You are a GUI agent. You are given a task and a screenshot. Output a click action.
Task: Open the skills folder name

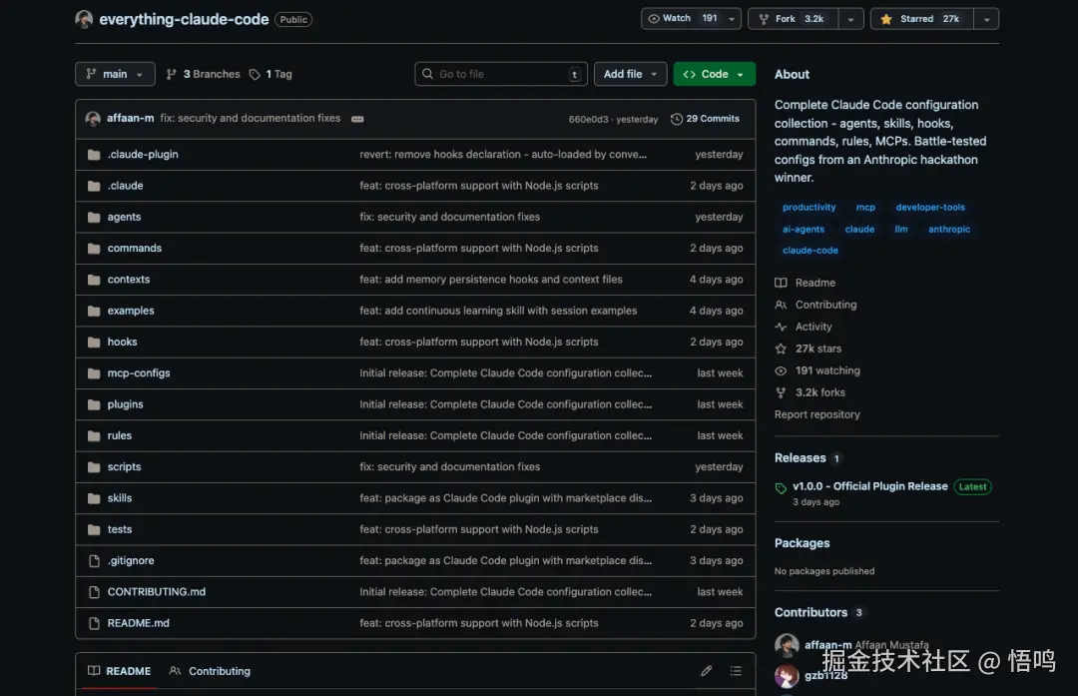119,498
